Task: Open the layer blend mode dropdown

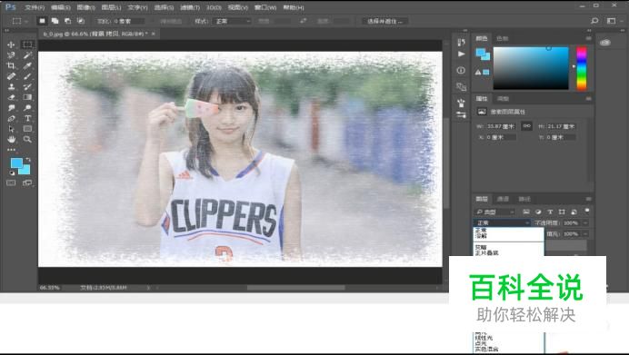Action: point(503,222)
